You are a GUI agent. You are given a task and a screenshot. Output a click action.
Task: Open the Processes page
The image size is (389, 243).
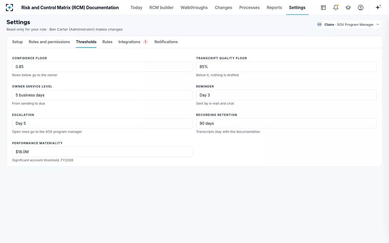click(x=249, y=8)
